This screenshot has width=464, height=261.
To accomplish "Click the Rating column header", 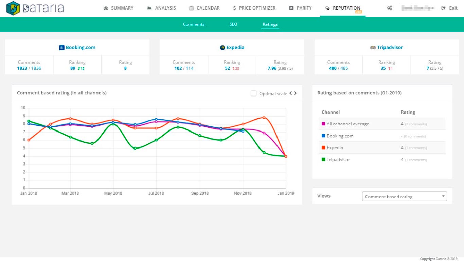I will tap(408, 112).
